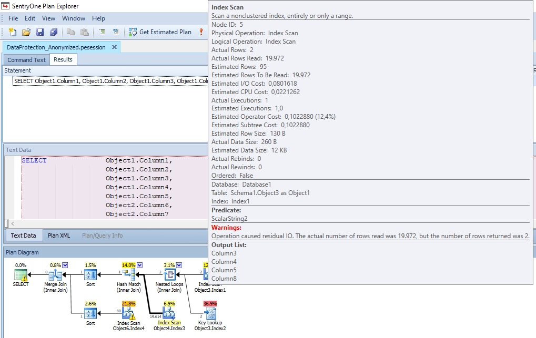Click the Output List heading in the tooltip

pyautogui.click(x=229, y=245)
